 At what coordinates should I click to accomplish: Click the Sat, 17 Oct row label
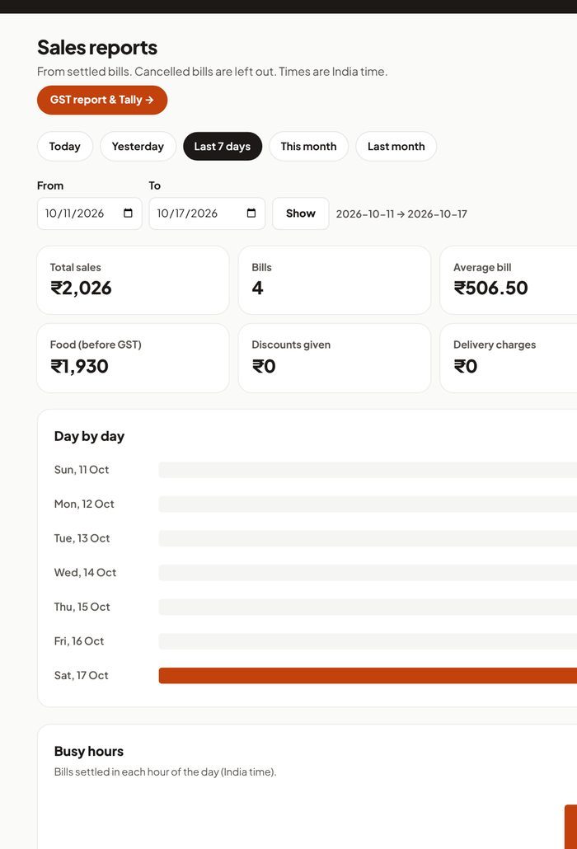tap(81, 675)
